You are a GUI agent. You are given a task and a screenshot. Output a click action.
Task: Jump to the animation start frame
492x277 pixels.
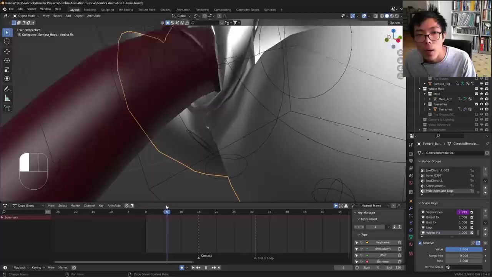[x=193, y=268]
